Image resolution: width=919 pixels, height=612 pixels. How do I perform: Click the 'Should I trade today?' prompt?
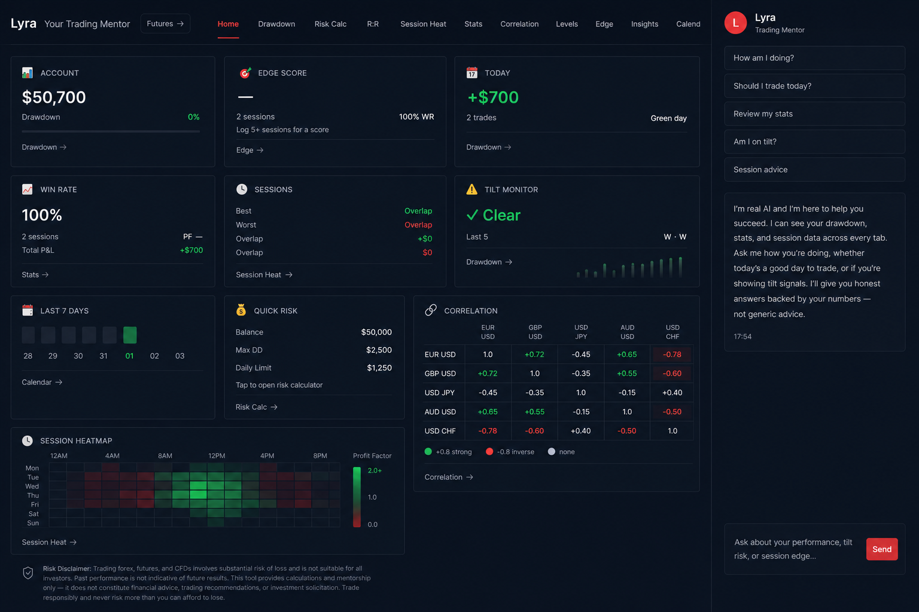pos(814,86)
